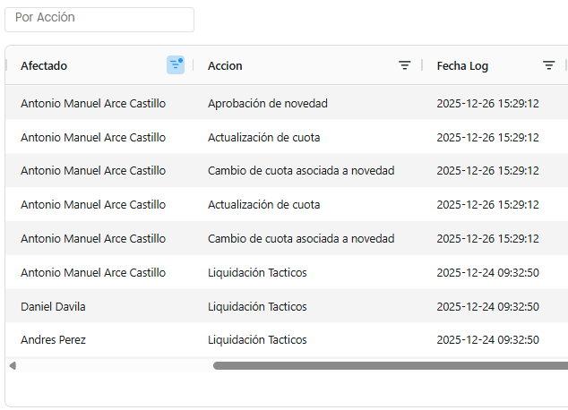The image size is (568, 410).
Task: Open the Accion column filter menu
Action: 405,65
